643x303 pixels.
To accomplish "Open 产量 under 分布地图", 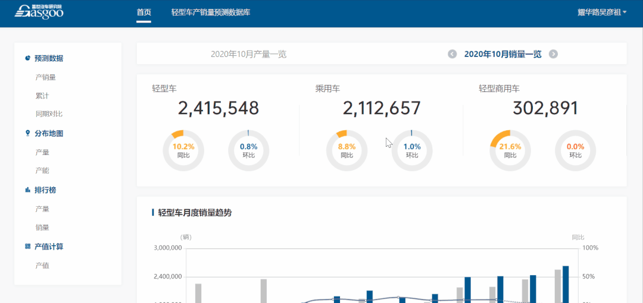I will pyautogui.click(x=42, y=152).
